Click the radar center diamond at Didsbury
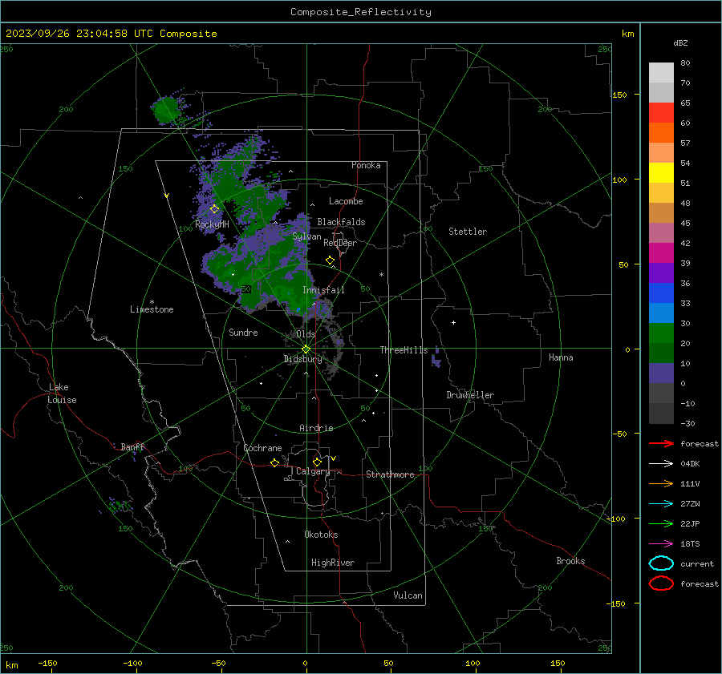The width and height of the screenshot is (722, 674). click(306, 349)
